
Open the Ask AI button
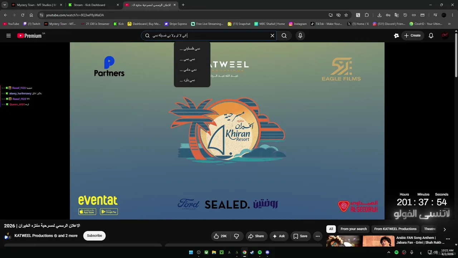click(278, 236)
